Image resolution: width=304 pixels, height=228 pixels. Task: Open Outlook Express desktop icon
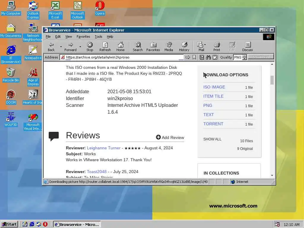[33, 10]
